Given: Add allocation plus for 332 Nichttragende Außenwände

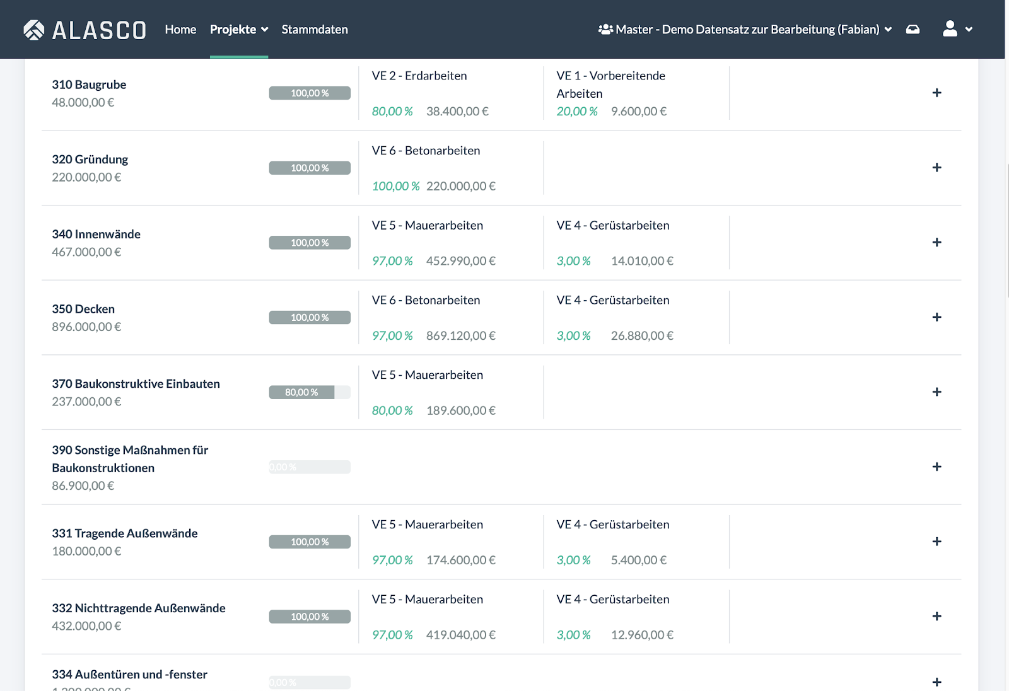Looking at the screenshot, I should tap(936, 617).
